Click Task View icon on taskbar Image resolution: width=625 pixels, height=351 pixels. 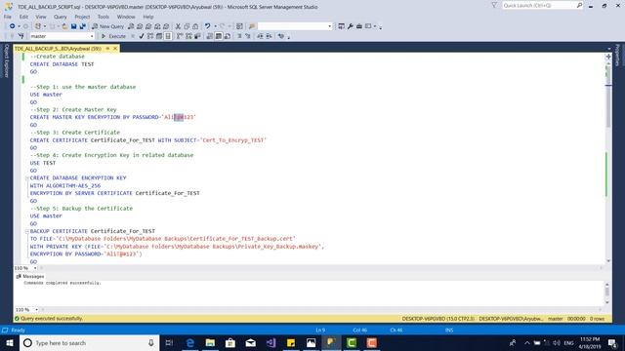(169, 342)
